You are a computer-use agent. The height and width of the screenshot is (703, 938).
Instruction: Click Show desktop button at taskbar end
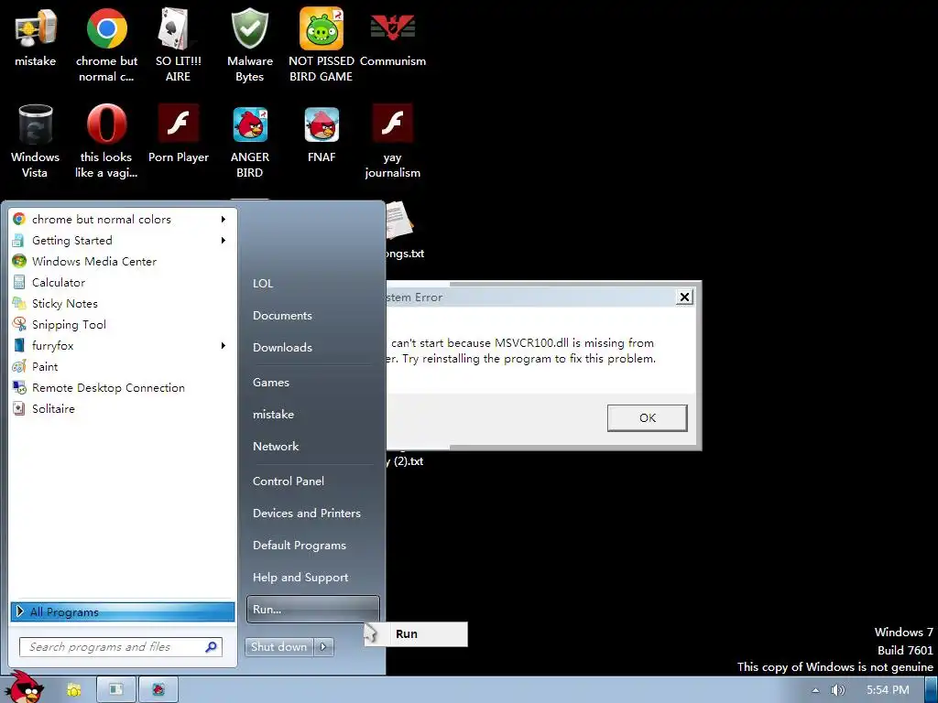[x=932, y=690]
